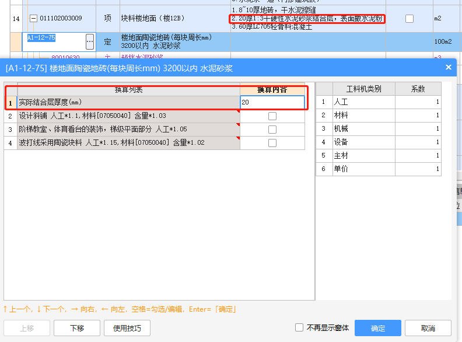The width and height of the screenshot is (462, 342).
Task: Tick the checkbox in row 14 of the background table
Action: 409,19
